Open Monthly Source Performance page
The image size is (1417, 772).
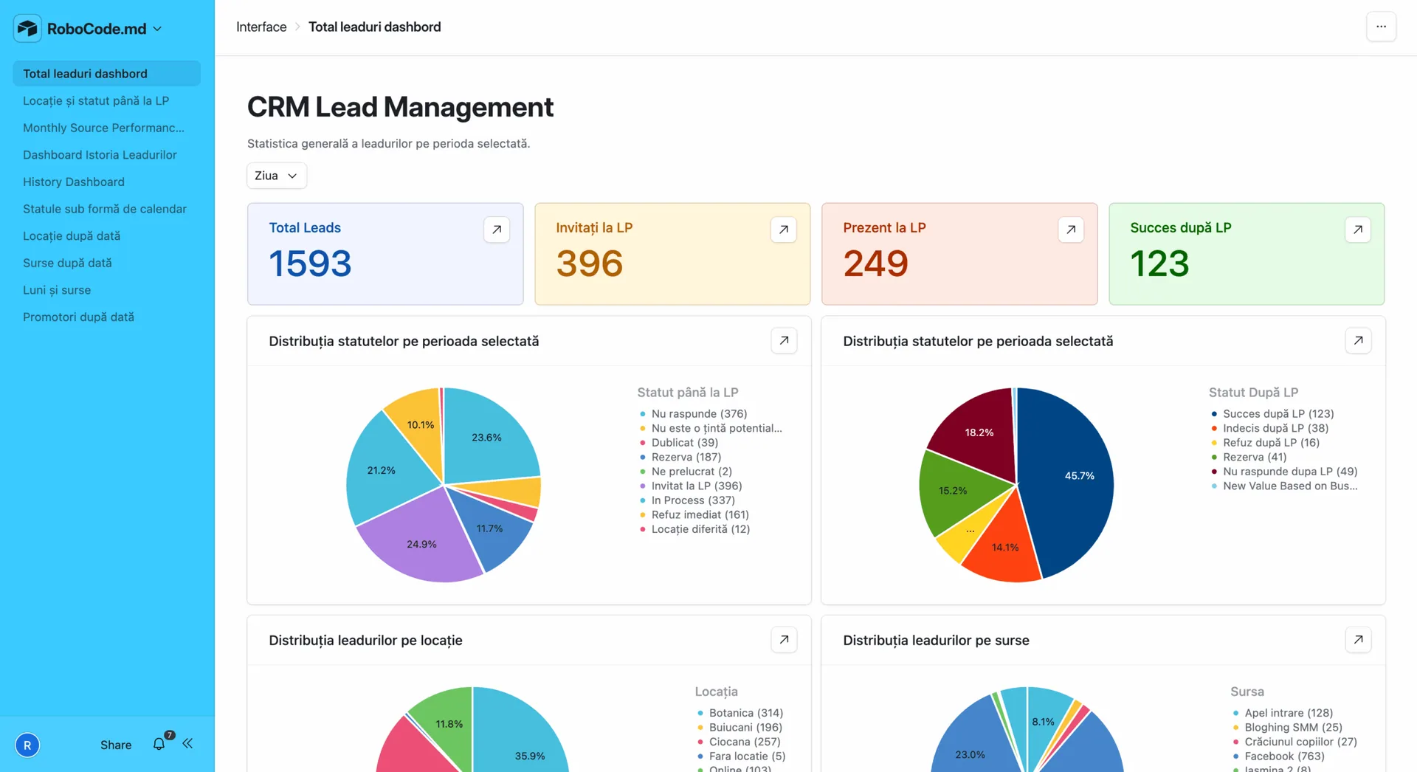coord(106,128)
